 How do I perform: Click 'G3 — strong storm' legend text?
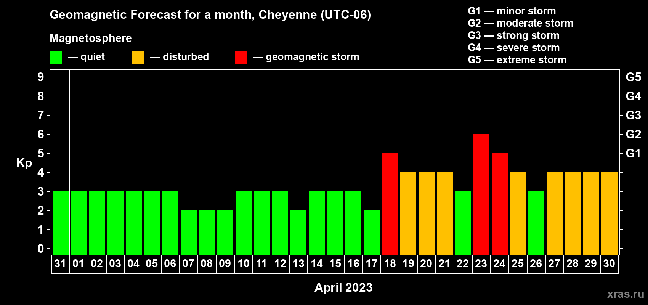[514, 35]
